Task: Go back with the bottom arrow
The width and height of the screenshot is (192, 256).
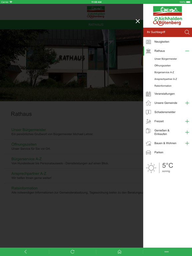Action: tap(25, 252)
